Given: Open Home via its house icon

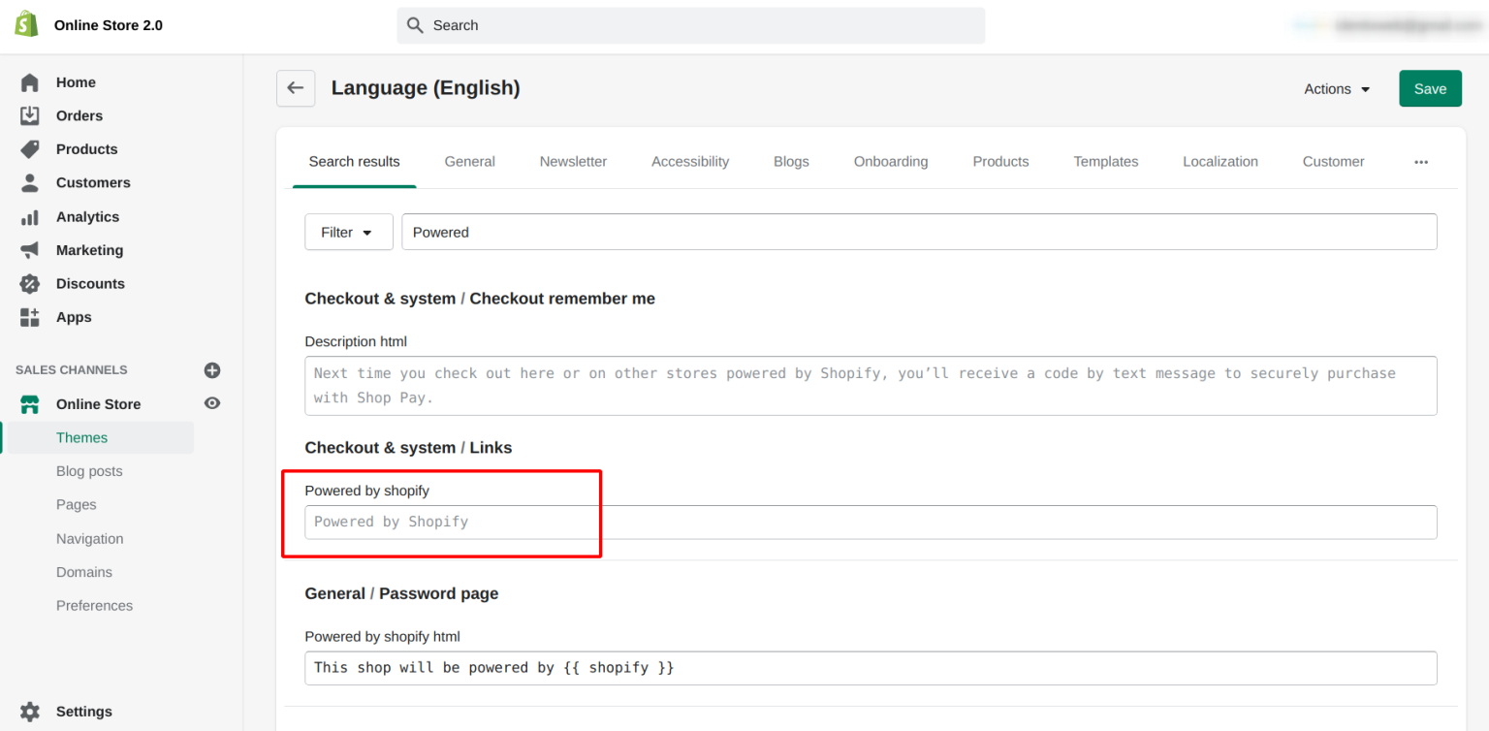Looking at the screenshot, I should tap(30, 82).
